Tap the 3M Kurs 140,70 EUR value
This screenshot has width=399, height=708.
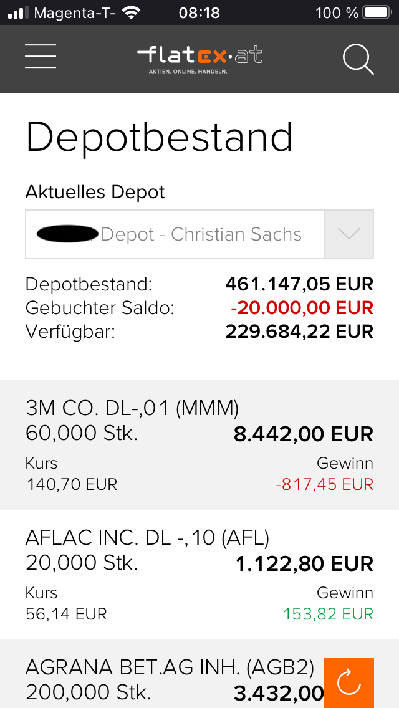point(72,484)
